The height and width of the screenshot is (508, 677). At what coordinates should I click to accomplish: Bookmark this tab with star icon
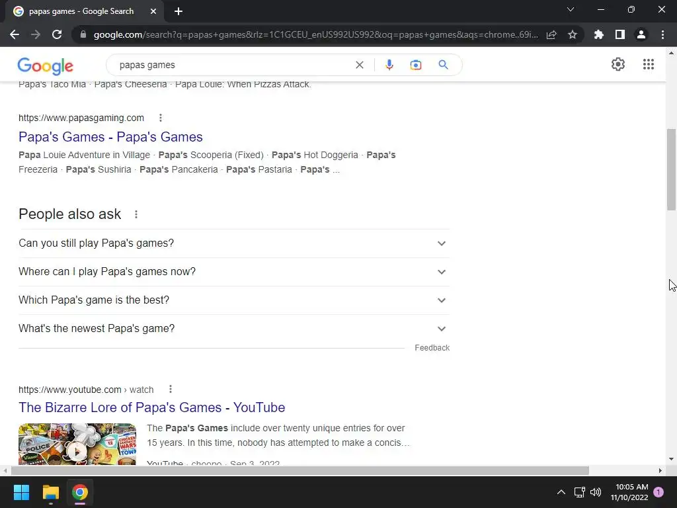point(573,34)
